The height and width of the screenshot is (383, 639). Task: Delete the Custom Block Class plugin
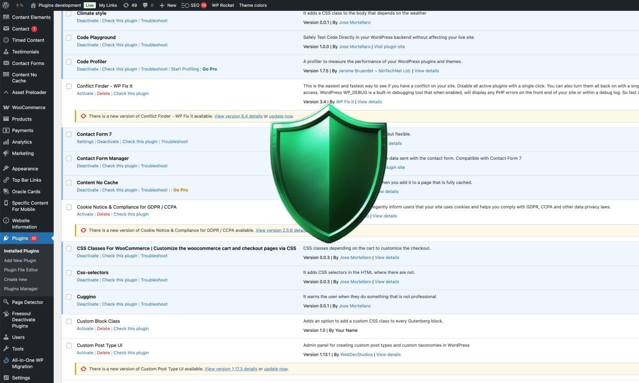click(x=104, y=329)
